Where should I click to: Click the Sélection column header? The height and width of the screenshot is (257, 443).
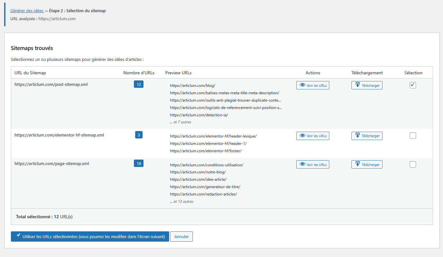coord(413,73)
